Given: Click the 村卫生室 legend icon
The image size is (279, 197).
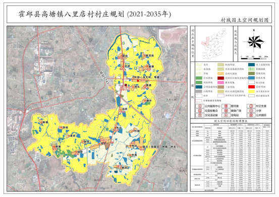Looking at the screenshot, I should (251, 106).
